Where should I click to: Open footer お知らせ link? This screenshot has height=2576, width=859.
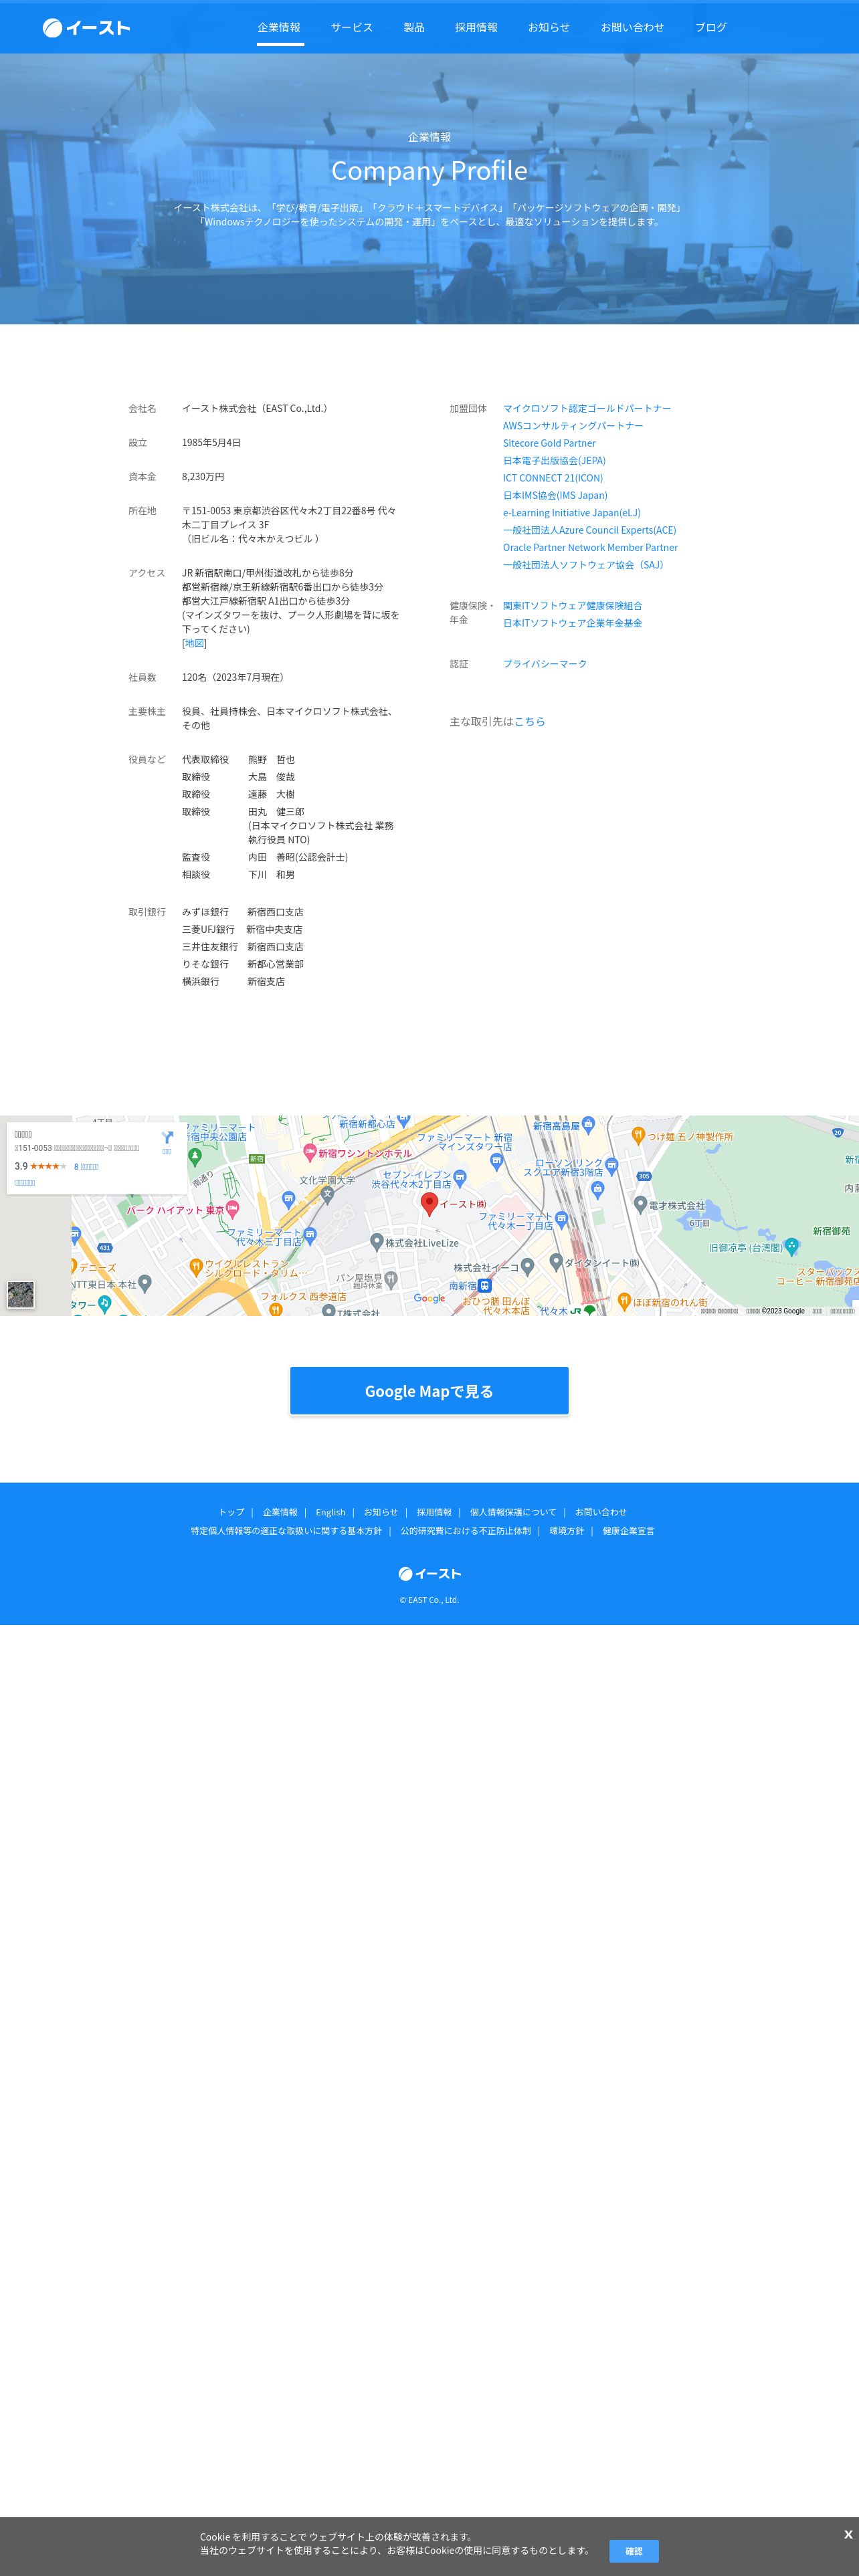tap(381, 1512)
